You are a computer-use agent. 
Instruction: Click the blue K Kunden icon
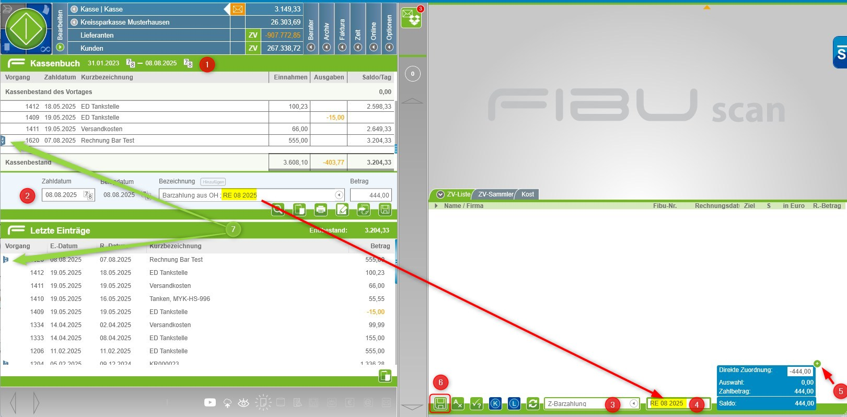495,403
